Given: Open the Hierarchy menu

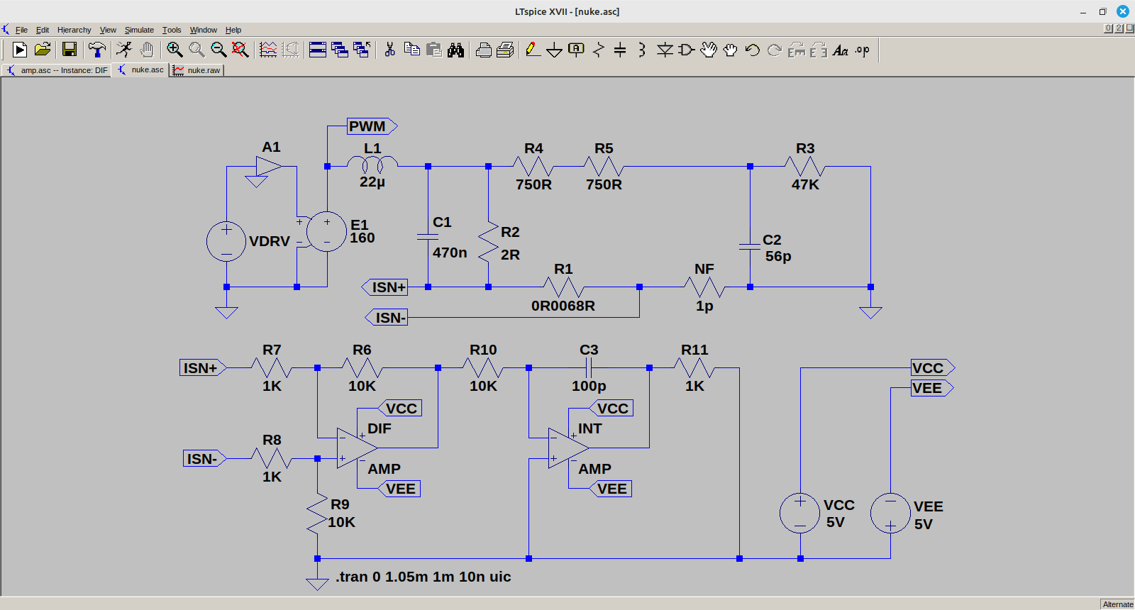Looking at the screenshot, I should point(74,30).
